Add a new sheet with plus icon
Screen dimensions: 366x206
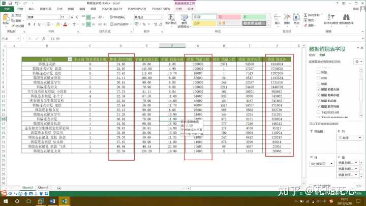(59, 188)
